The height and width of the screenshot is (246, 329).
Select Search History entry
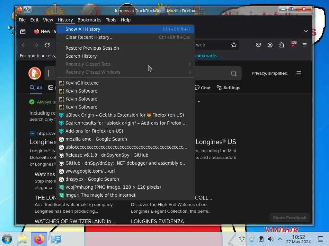125,56
